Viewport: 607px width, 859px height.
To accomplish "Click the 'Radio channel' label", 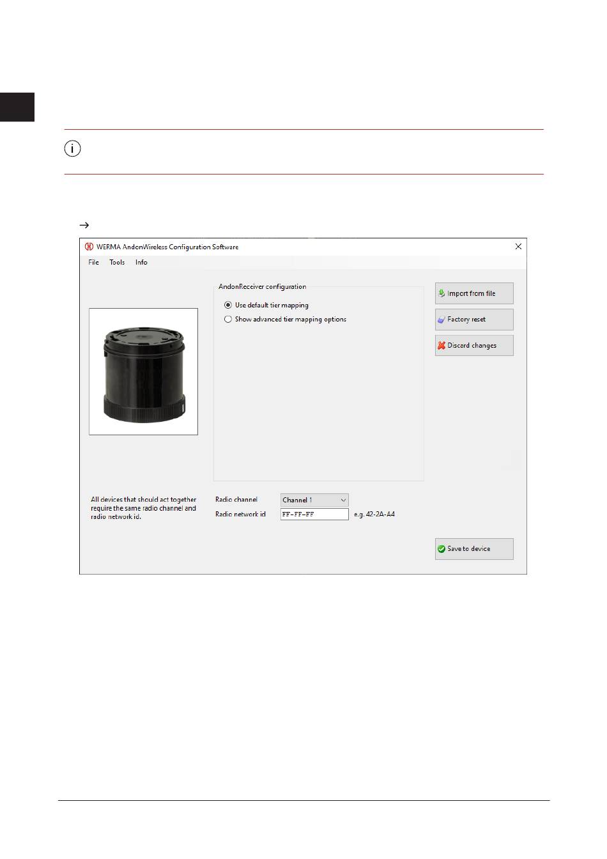I will 236,500.
